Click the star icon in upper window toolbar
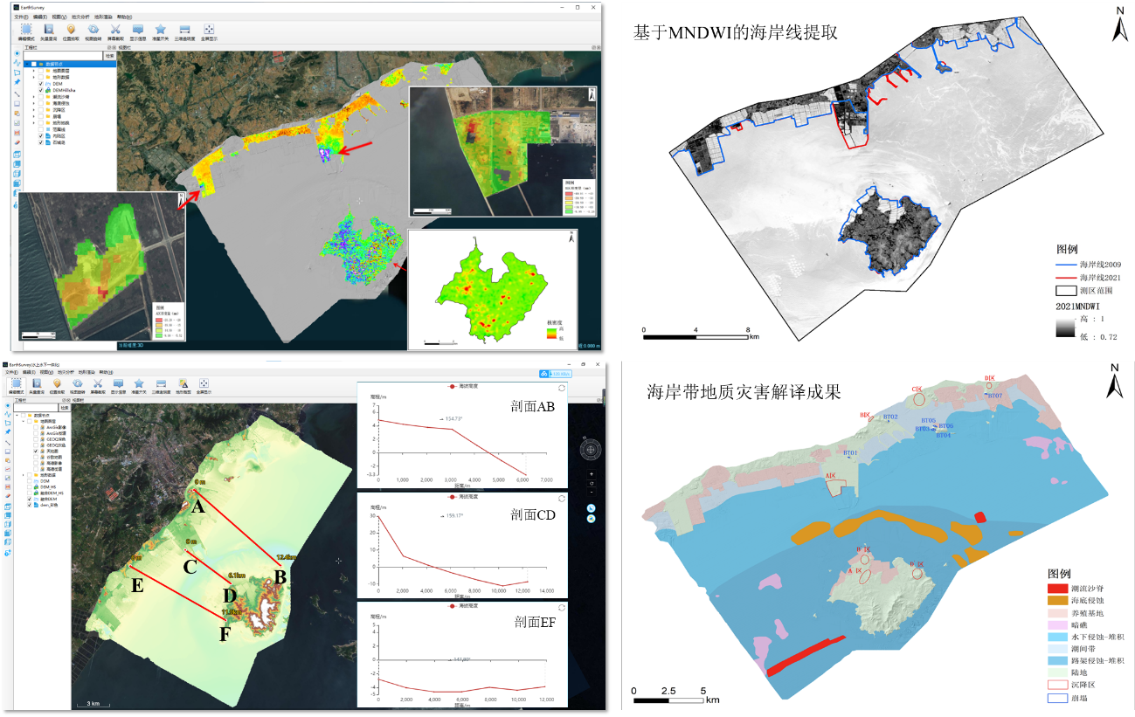1135x717 pixels. [161, 31]
